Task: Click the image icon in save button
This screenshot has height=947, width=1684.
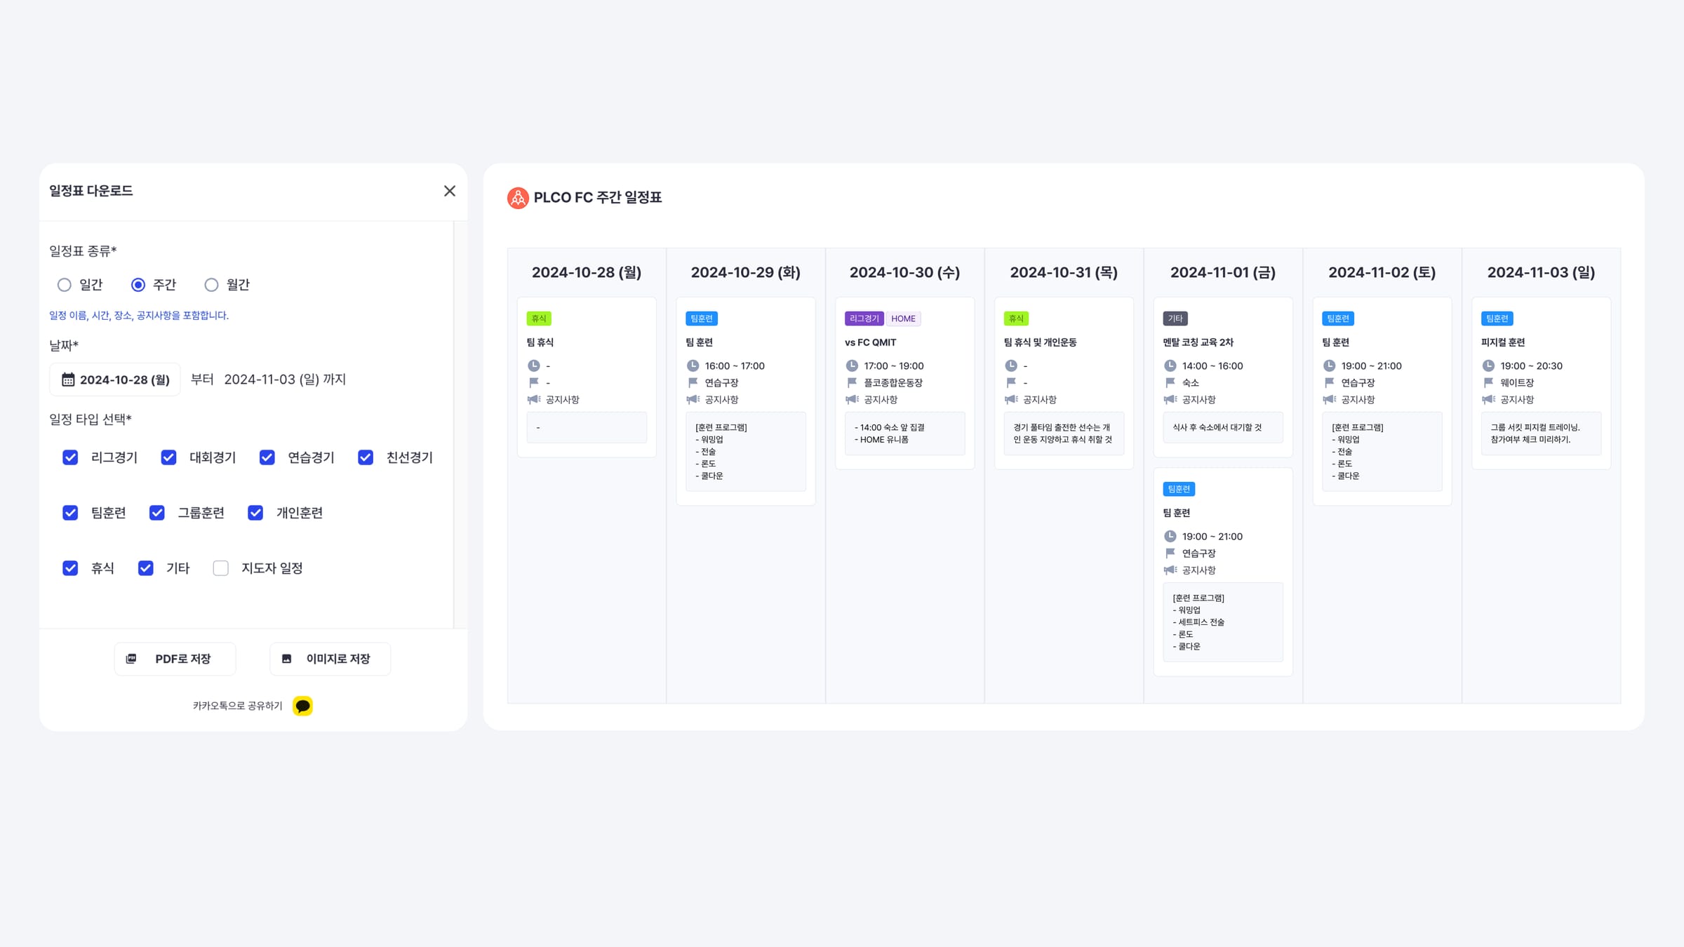Action: (x=286, y=659)
